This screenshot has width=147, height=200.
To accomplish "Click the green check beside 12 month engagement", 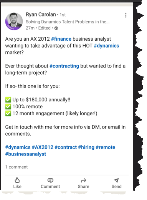I will pyautogui.click(x=8, y=113).
